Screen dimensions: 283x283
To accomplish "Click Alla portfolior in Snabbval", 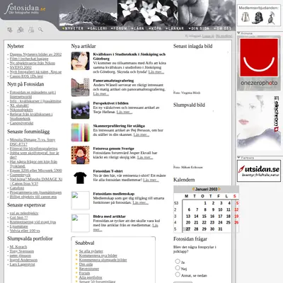I will [91, 277].
